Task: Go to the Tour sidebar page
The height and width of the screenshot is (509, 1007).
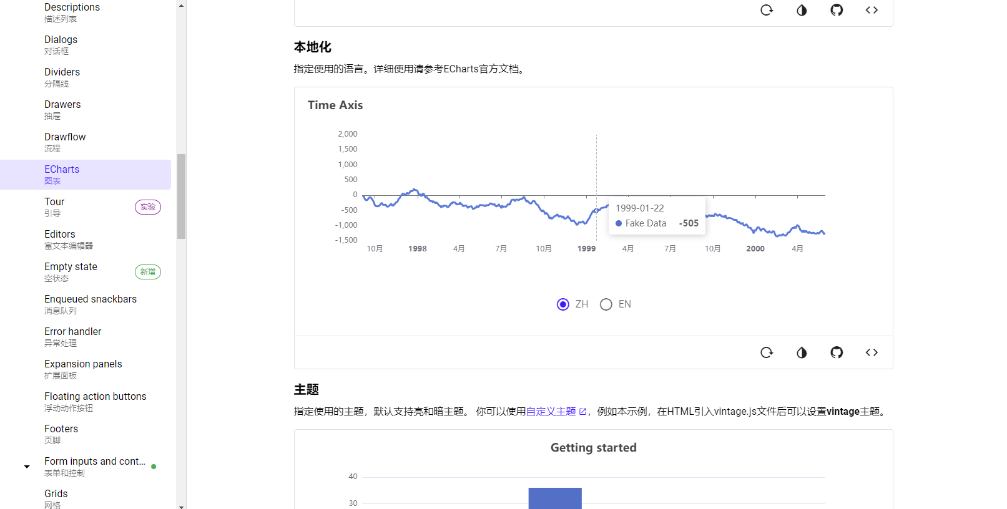Action: pos(54,206)
